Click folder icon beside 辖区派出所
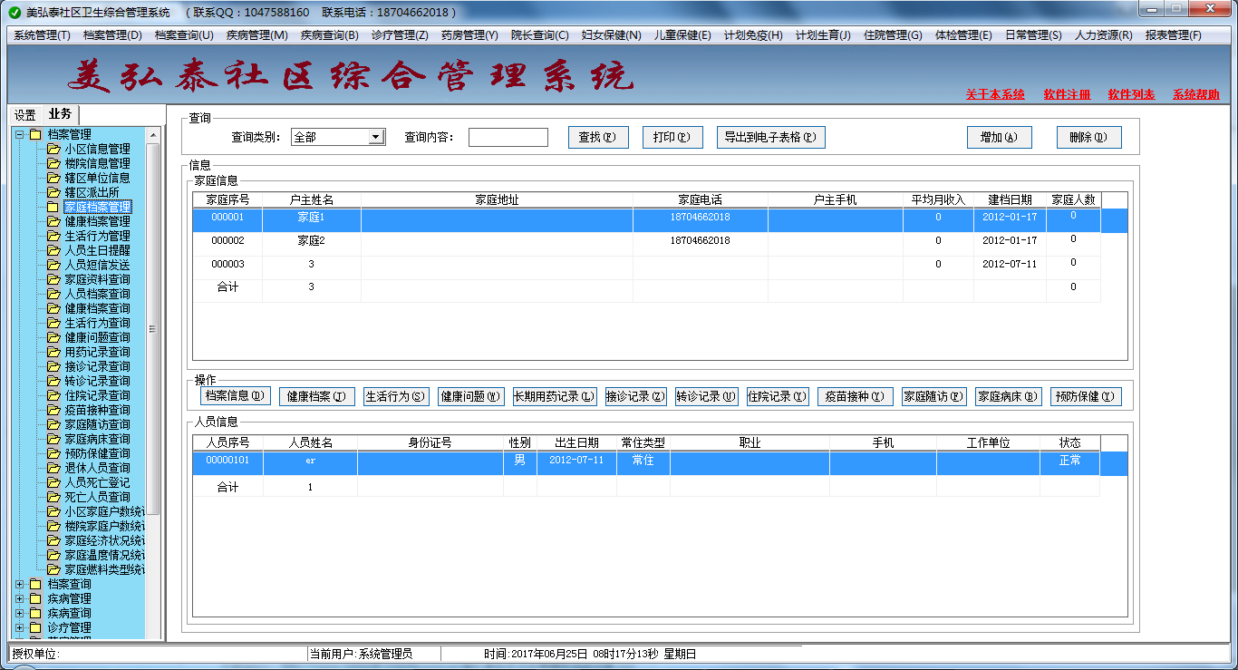1238x670 pixels. [x=53, y=192]
